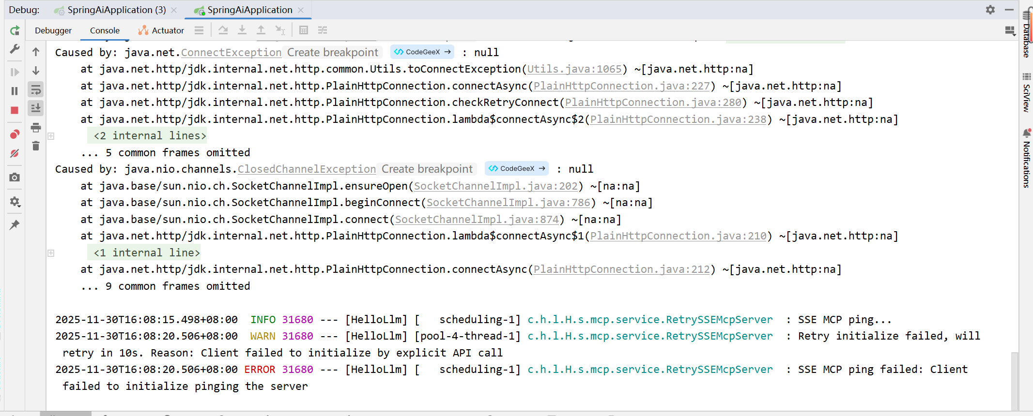This screenshot has width=1033, height=416.
Task: Open the CodeGeeX action beside ClosedChannelException
Action: tap(517, 168)
